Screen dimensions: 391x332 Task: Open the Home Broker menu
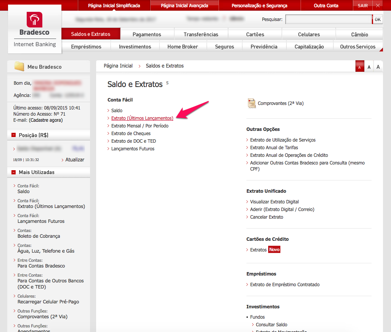coord(183,47)
